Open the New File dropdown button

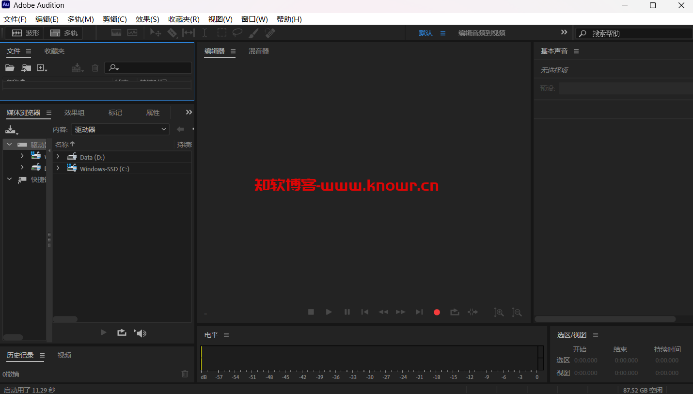click(x=42, y=68)
